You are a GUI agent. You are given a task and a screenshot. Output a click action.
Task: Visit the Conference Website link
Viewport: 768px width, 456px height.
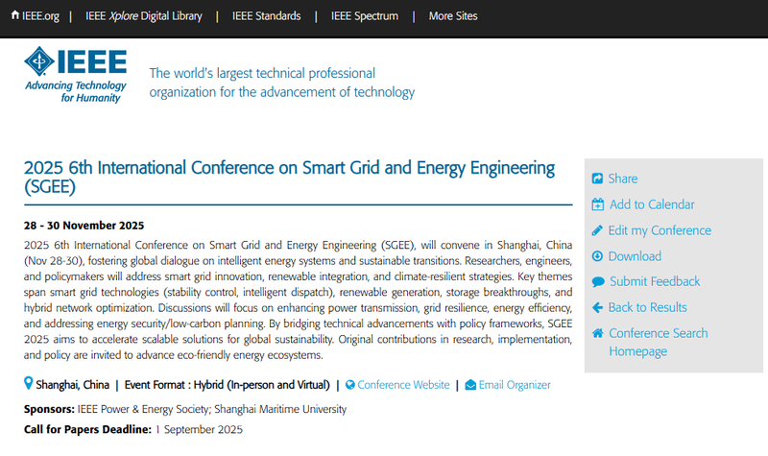click(x=403, y=385)
